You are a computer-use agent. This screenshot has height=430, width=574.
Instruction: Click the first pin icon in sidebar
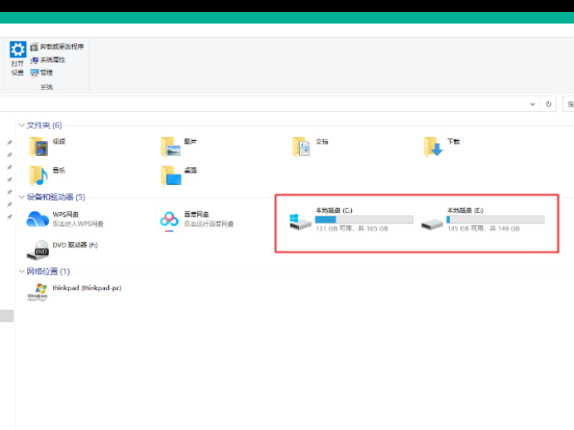pyautogui.click(x=10, y=143)
